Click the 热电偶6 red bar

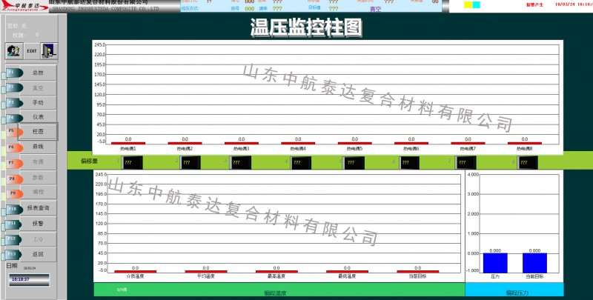(x=411, y=143)
